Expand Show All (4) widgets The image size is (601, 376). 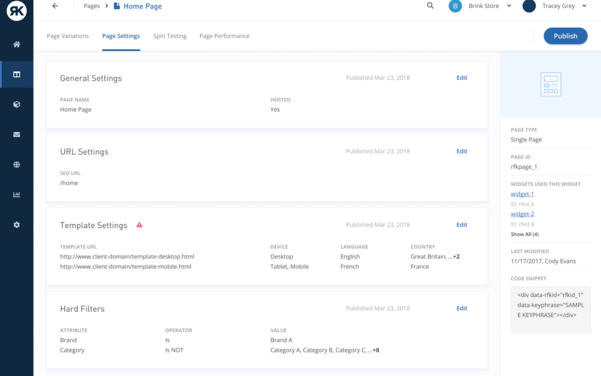[x=525, y=234]
